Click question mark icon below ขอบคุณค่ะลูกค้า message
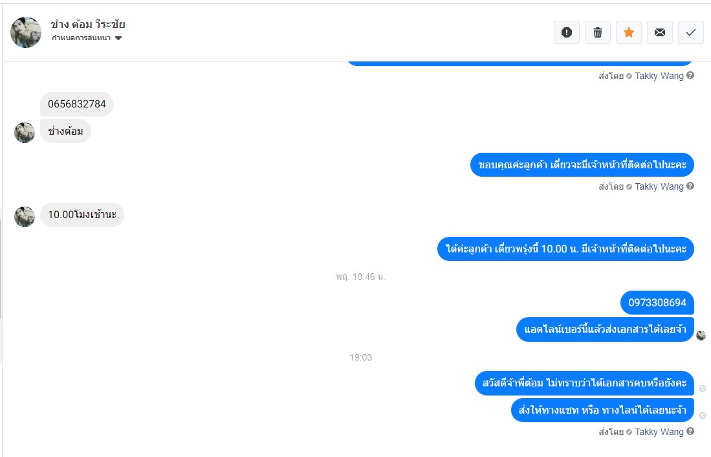Screen dimensions: 711x457 coord(690,186)
